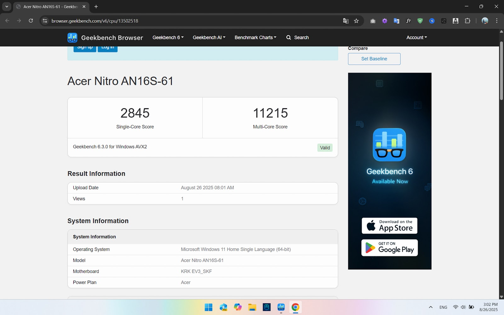Open the Windows Start menu
This screenshot has width=504, height=315.
pyautogui.click(x=209, y=307)
